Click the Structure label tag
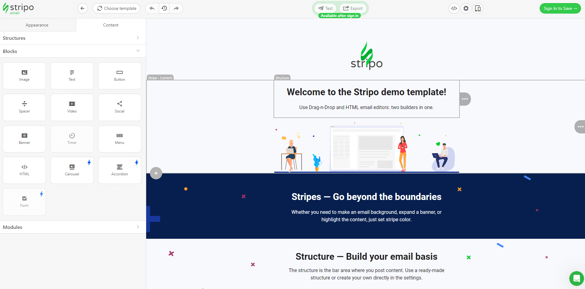The image size is (585, 289). 282,78
